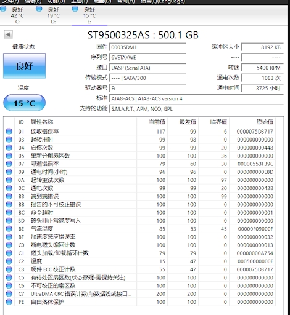
Task: Click the status icon for attribute BE 气流温度
Action: tap(9, 229)
